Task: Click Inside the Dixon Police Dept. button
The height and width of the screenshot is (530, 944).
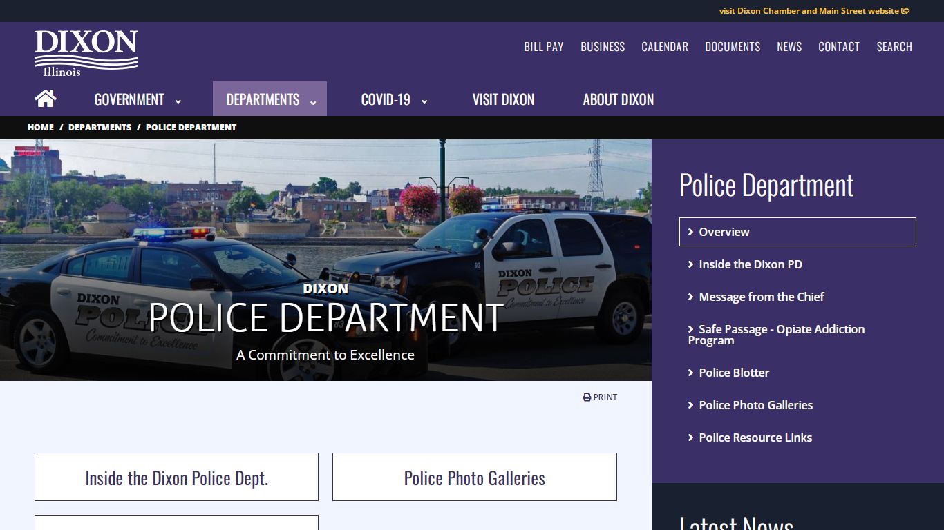Action: point(176,477)
